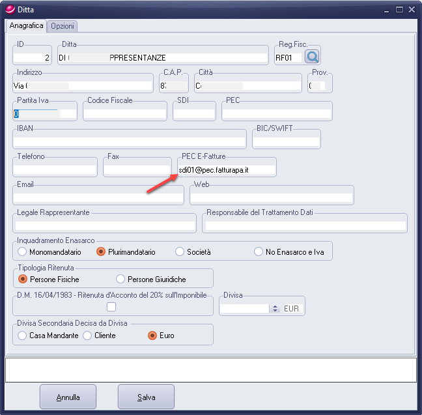Open the Anagrafica tab

[x=26, y=26]
